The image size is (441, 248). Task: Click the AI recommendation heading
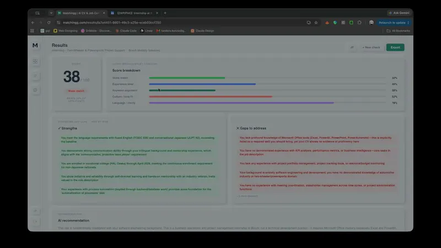(73, 220)
